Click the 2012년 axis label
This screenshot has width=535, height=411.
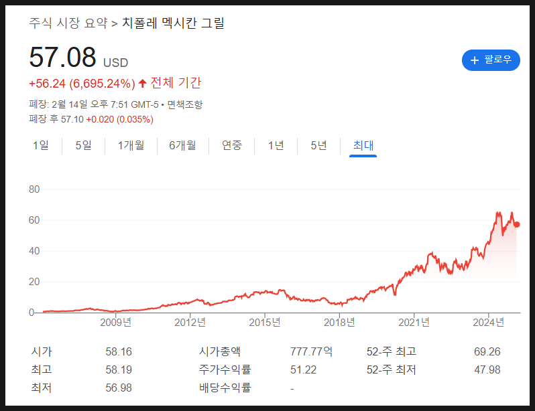(190, 322)
